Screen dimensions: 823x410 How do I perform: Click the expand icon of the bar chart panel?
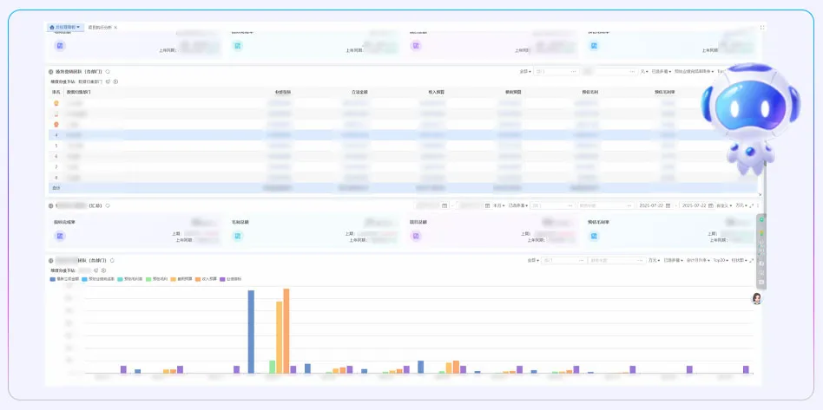(752, 260)
